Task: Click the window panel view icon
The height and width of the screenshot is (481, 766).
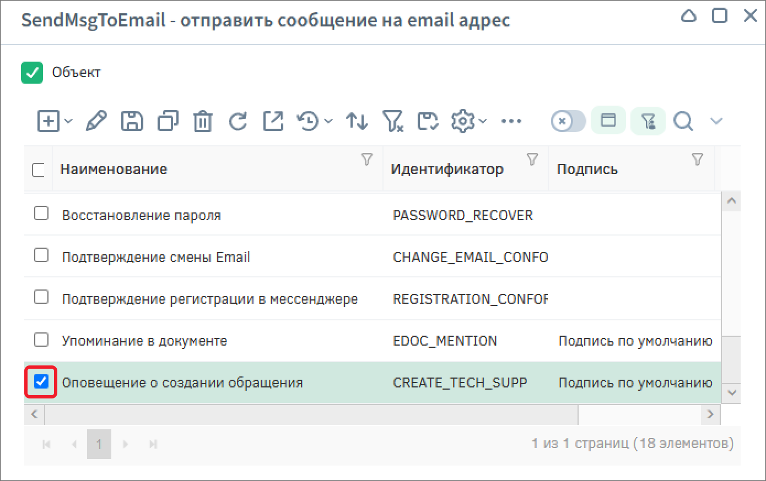Action: pyautogui.click(x=608, y=120)
